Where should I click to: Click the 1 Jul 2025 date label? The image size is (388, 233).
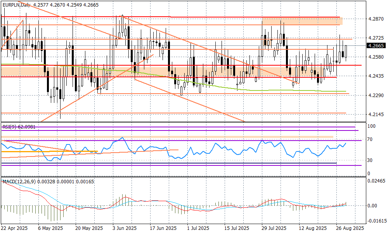(x=198, y=228)
